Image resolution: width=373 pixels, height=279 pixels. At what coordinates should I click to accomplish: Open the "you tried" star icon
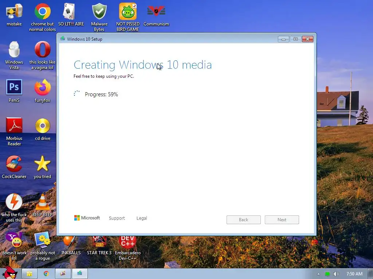42,163
